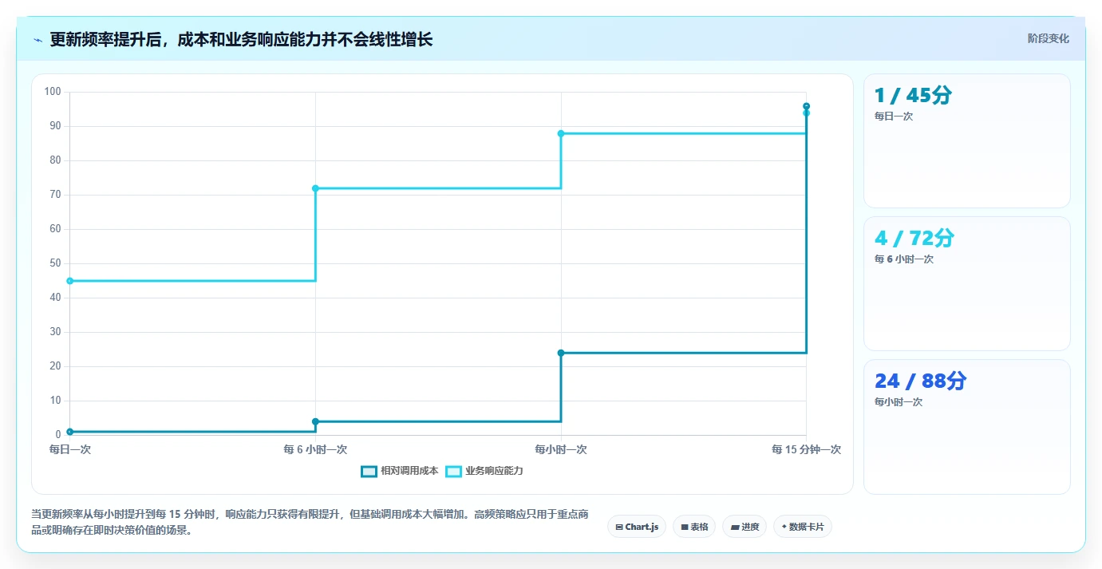Click the 表格 tag
1102x569 pixels.
coord(694,527)
